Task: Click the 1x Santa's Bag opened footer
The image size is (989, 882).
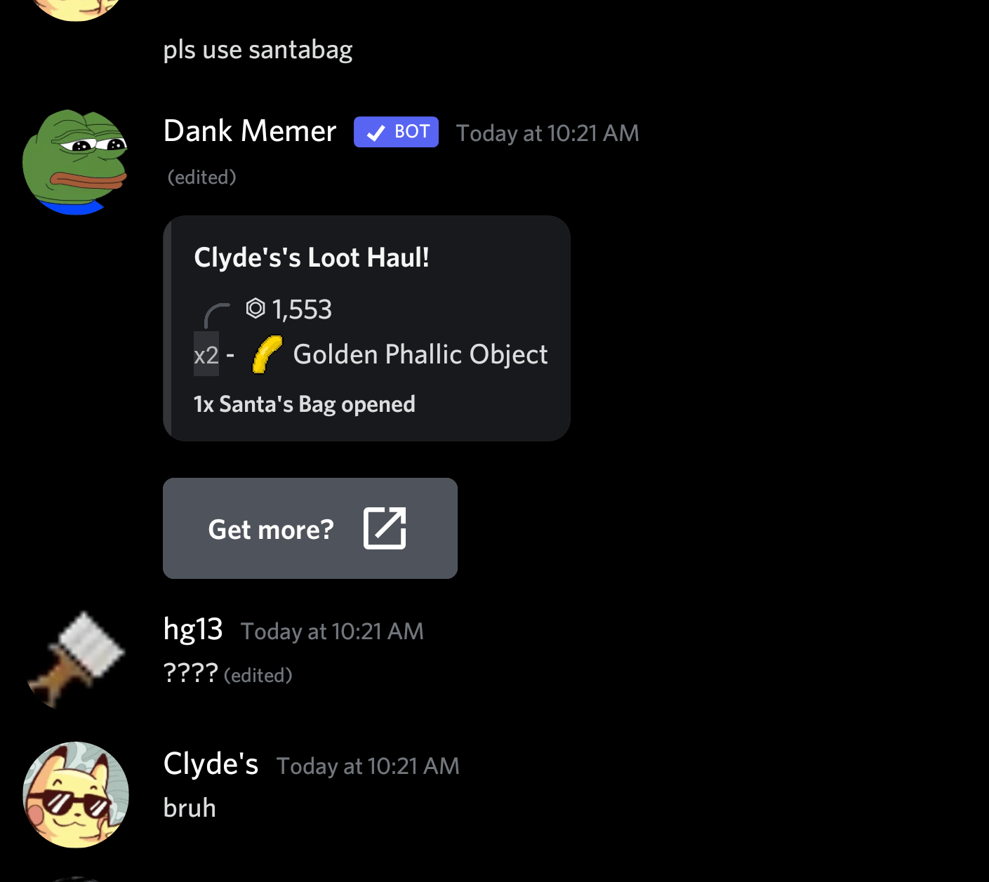Action: (x=304, y=404)
